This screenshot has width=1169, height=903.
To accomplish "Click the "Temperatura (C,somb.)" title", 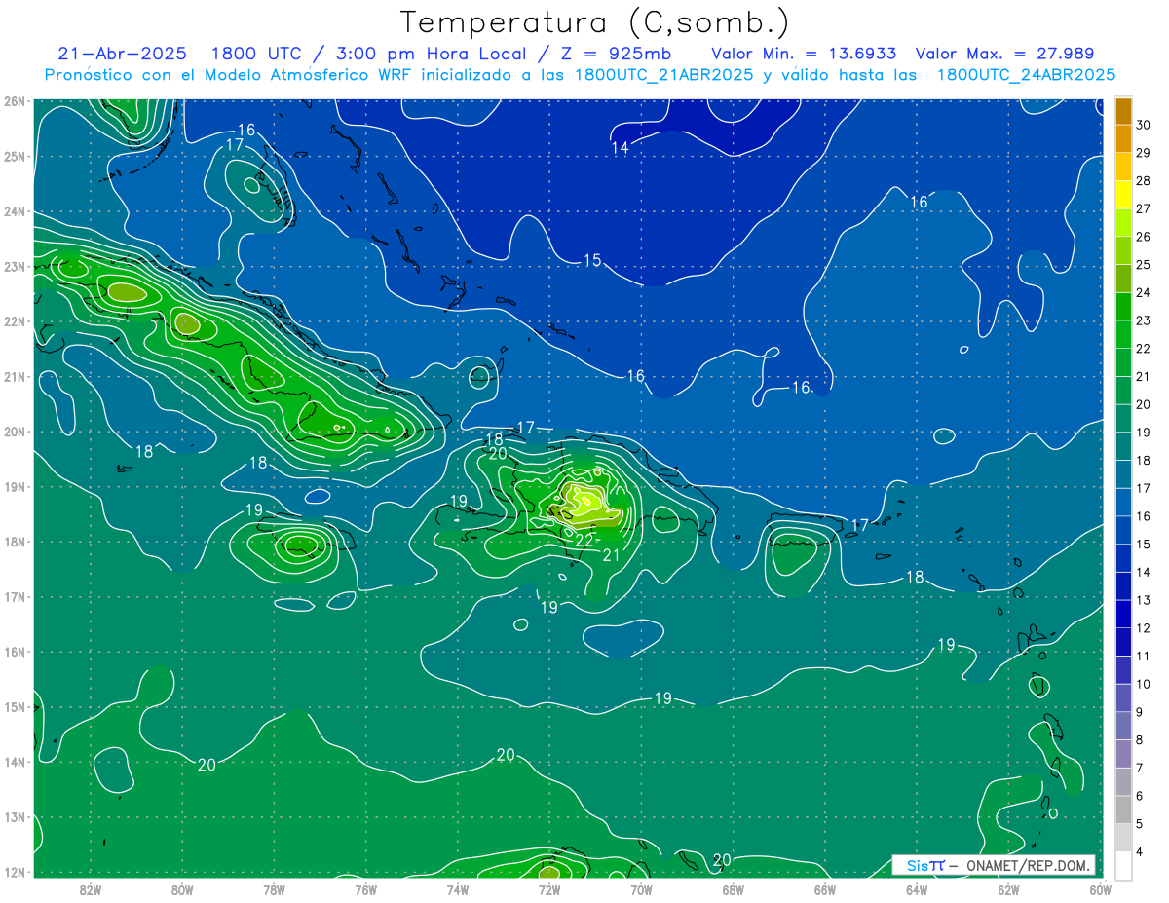I will coord(595,22).
